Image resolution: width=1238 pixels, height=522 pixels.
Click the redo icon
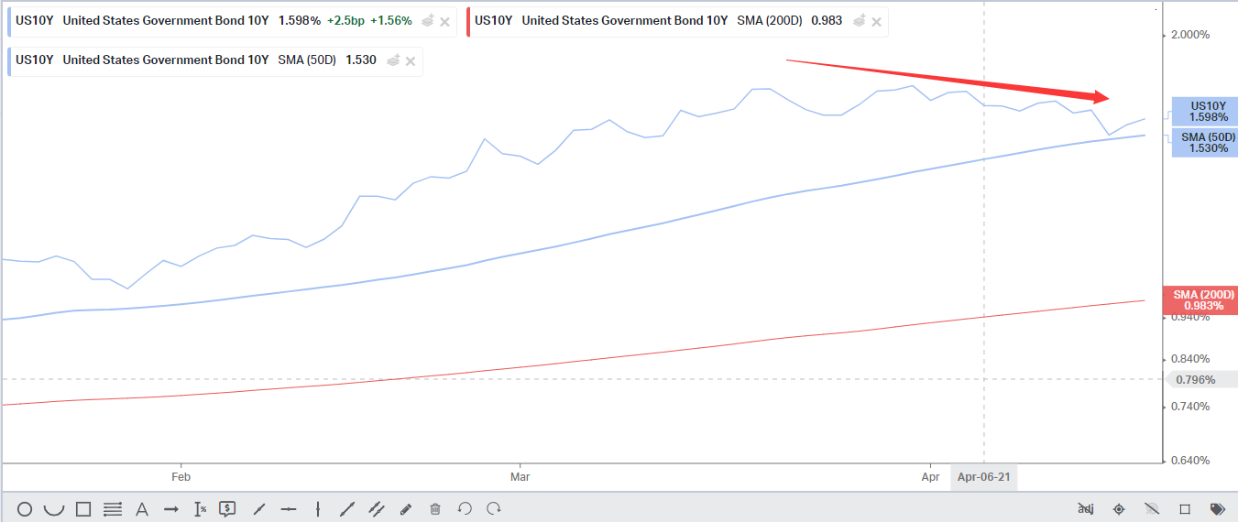494,509
